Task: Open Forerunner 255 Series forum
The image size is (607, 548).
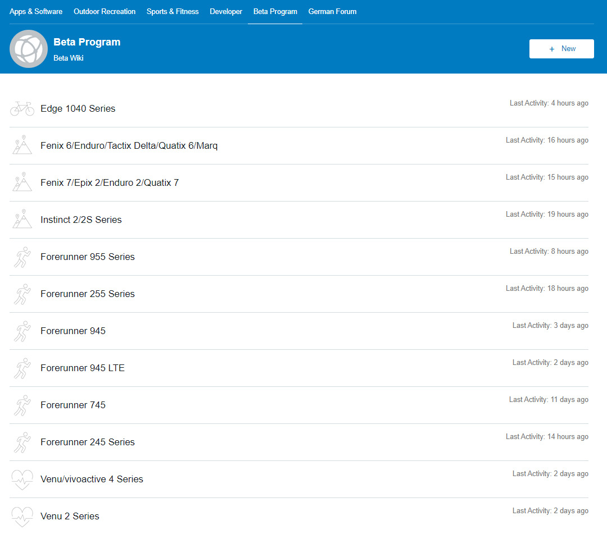Action: pos(88,294)
